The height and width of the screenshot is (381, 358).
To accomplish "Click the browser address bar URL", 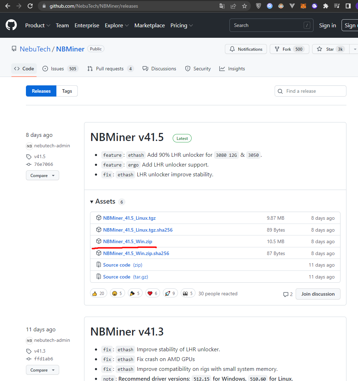I will point(94,6).
